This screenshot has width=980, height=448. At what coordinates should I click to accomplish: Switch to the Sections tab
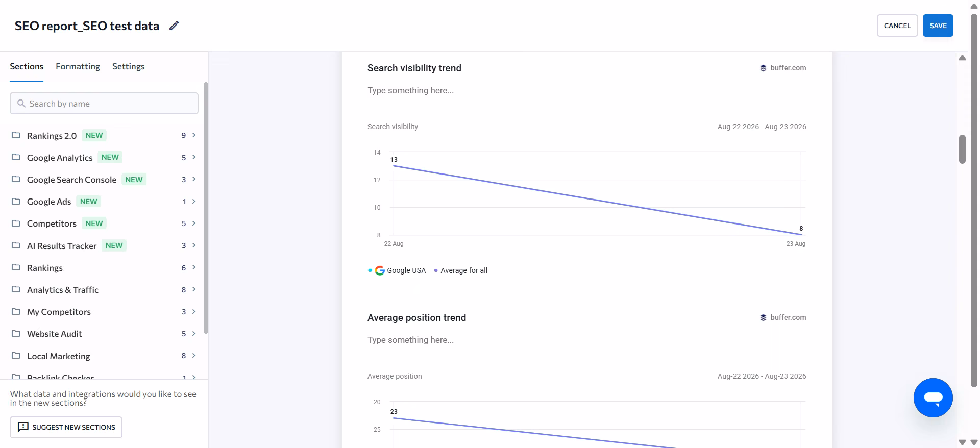pos(27,66)
